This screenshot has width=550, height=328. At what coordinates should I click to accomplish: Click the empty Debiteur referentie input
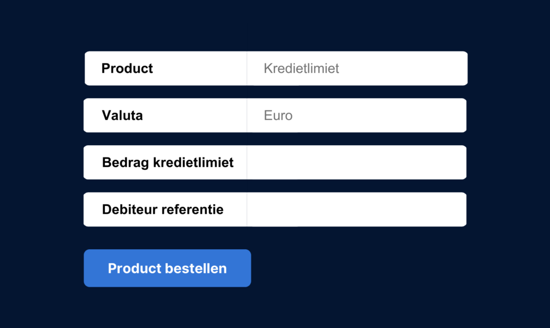[x=357, y=209]
